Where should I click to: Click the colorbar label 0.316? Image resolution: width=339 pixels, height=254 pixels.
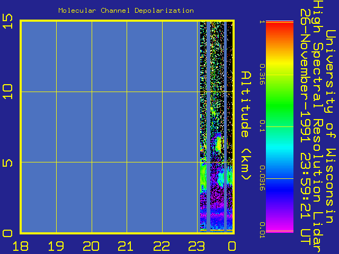pyautogui.click(x=262, y=75)
